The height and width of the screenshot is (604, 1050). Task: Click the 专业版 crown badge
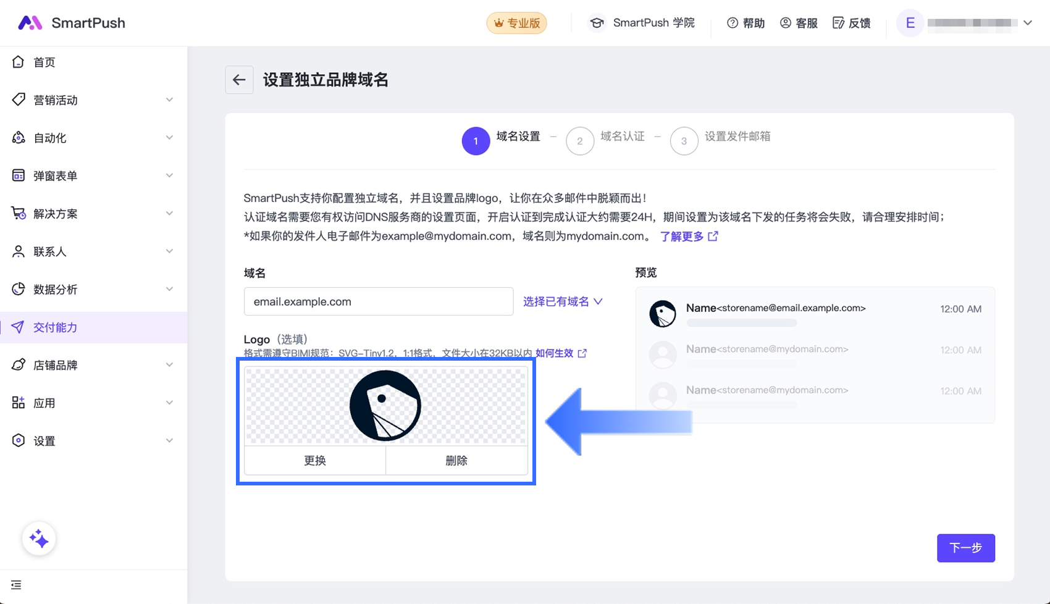[516, 23]
